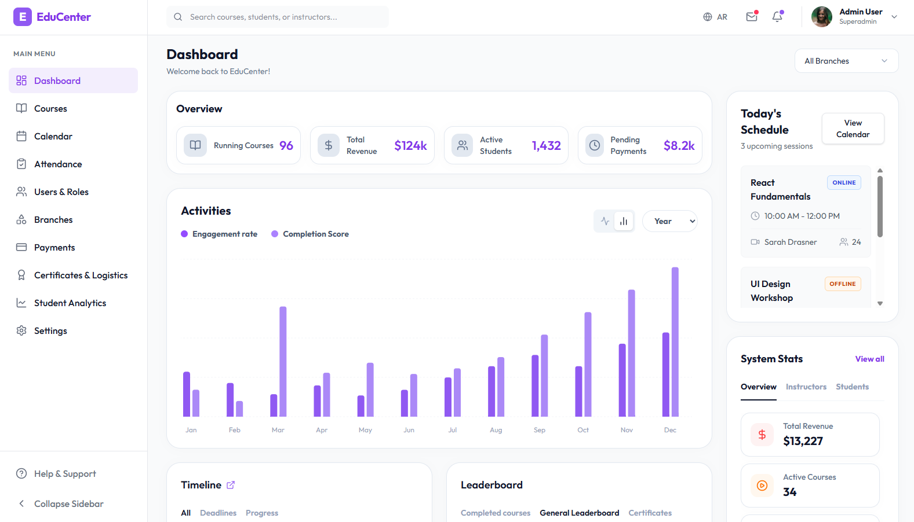Toggle the Engagement rate legend series

click(219, 234)
